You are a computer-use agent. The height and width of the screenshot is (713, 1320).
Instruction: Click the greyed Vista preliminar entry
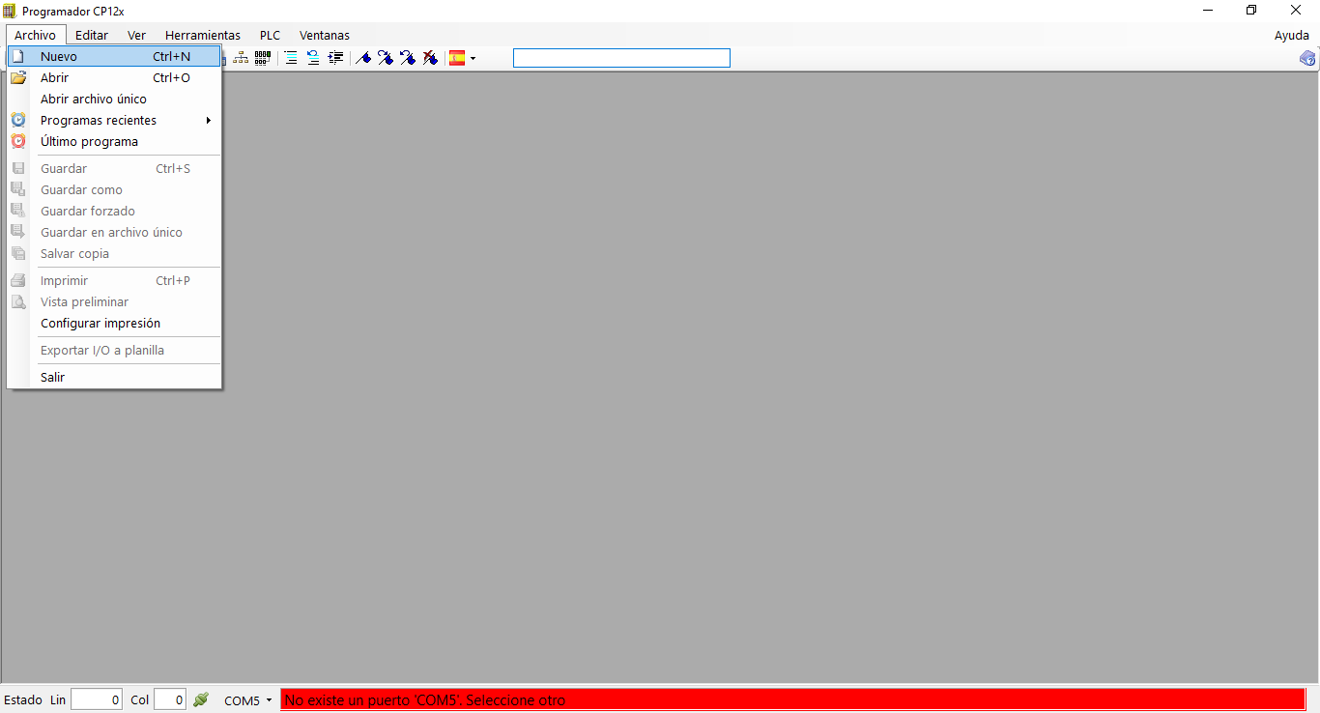click(x=115, y=302)
